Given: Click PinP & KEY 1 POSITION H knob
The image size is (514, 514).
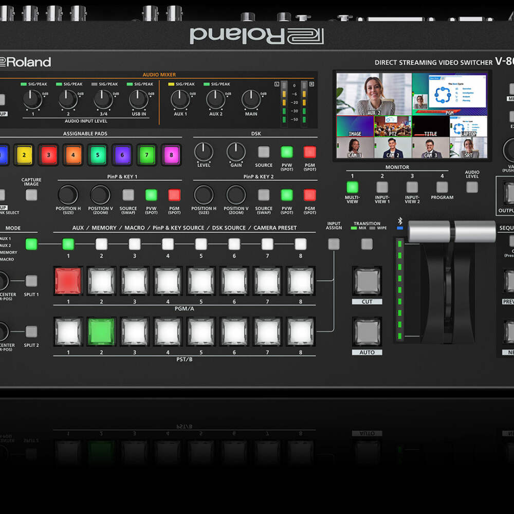Looking at the screenshot, I should [x=68, y=195].
